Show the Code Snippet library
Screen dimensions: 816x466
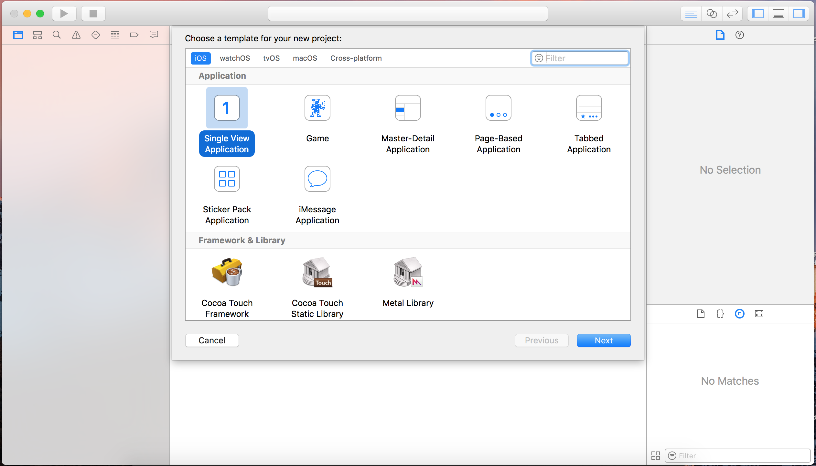(x=720, y=314)
